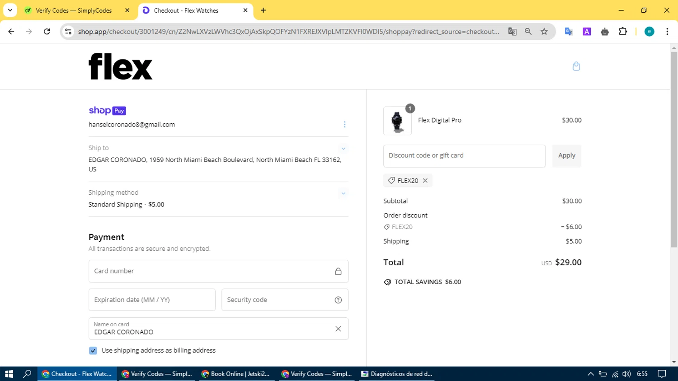The height and width of the screenshot is (381, 678).
Task: Open the Windows Start menu
Action: click(x=9, y=374)
